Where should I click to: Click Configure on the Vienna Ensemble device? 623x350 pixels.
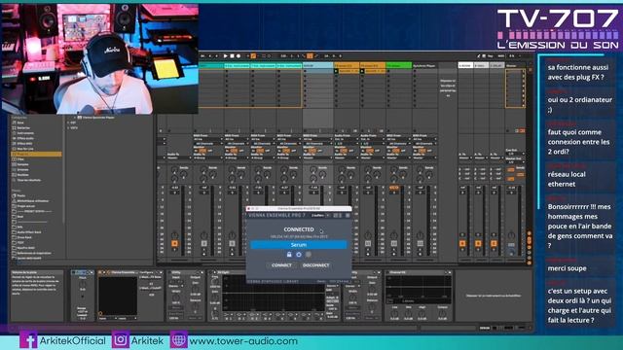(x=146, y=272)
